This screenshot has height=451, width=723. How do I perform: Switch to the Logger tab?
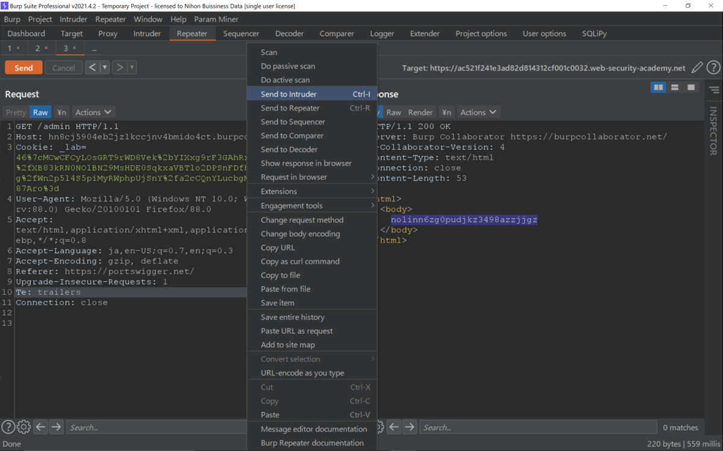coord(382,34)
